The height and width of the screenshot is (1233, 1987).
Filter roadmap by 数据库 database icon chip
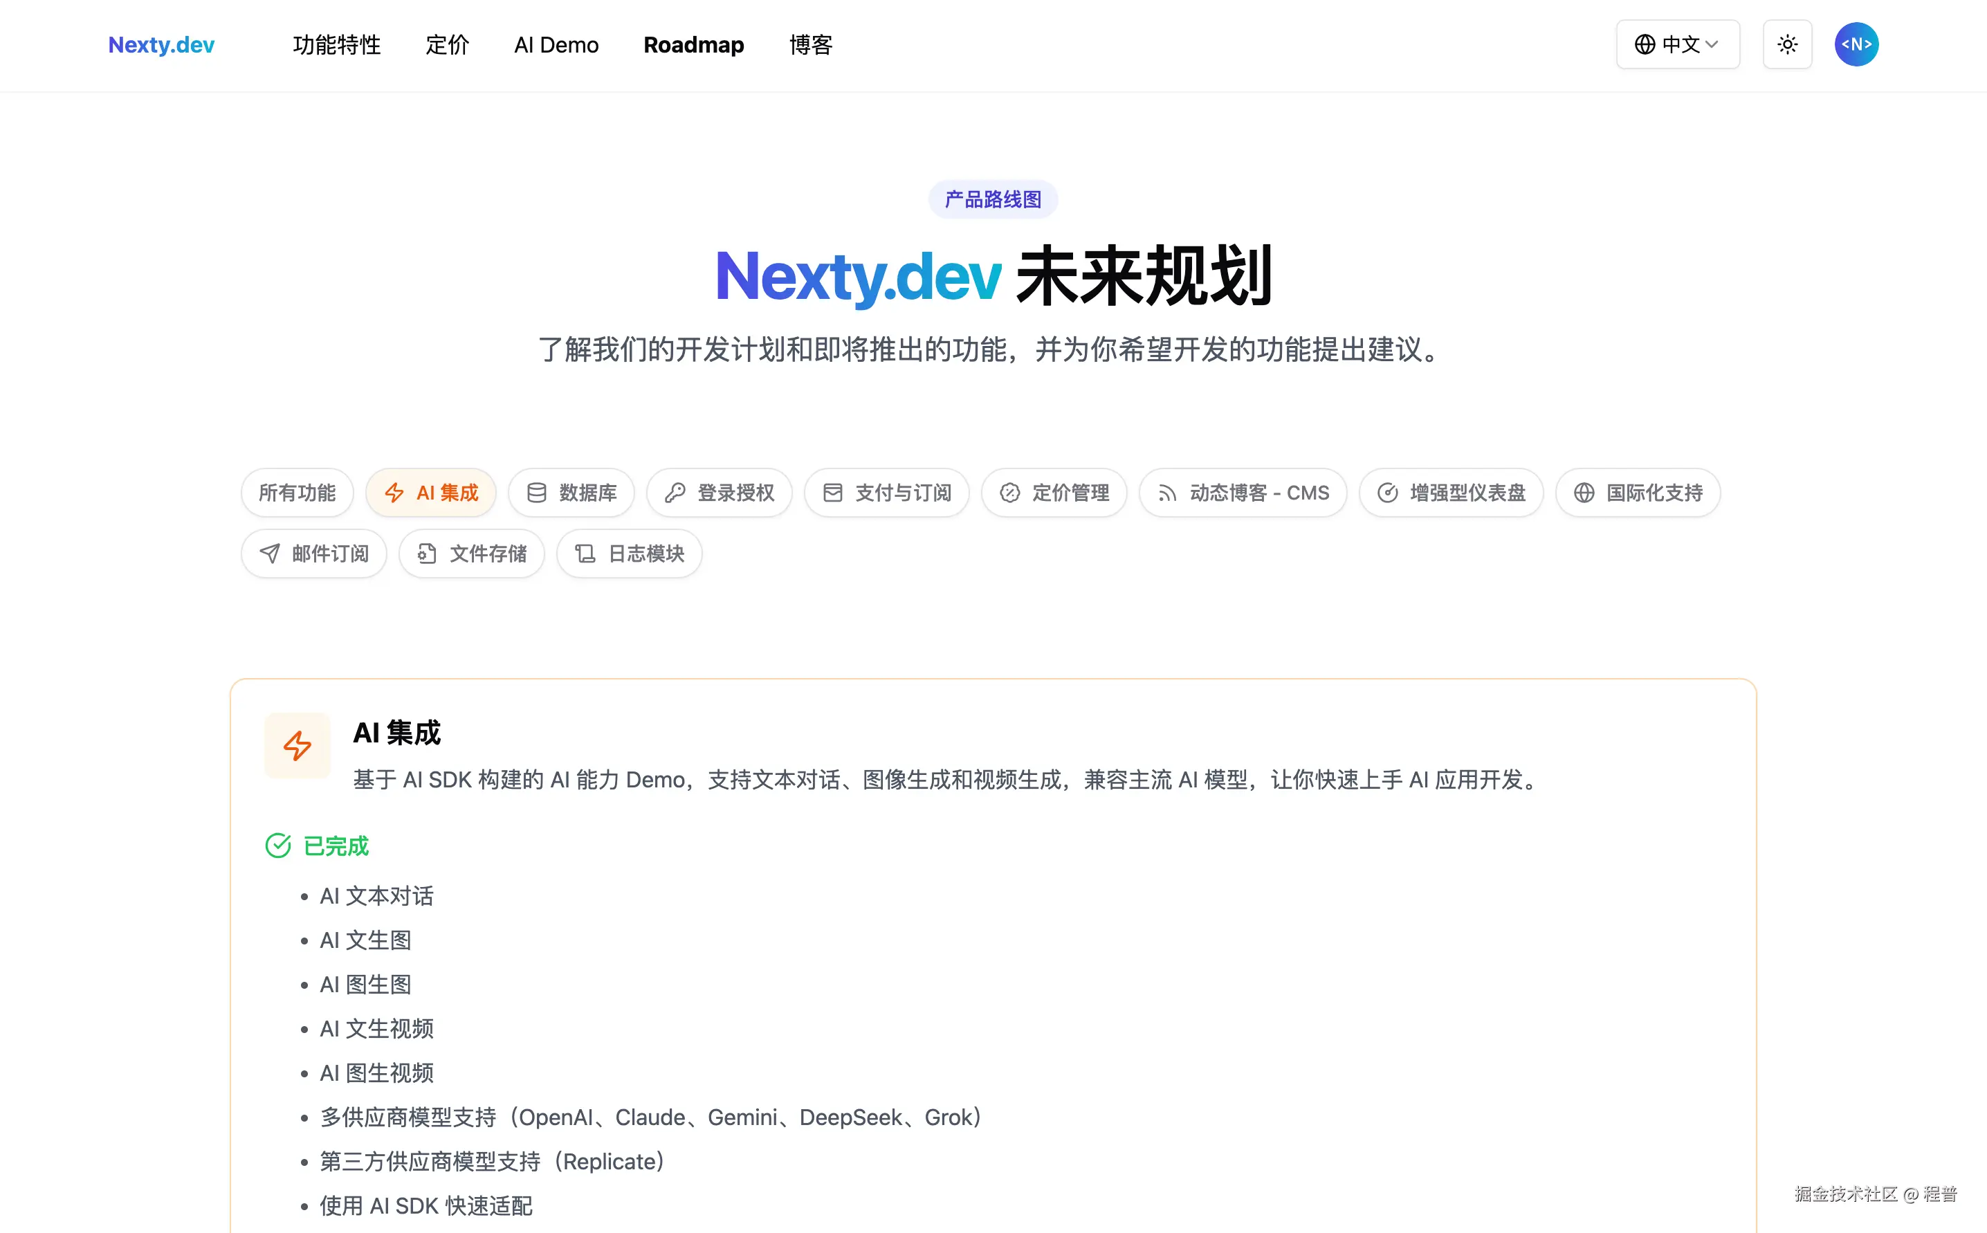click(571, 493)
